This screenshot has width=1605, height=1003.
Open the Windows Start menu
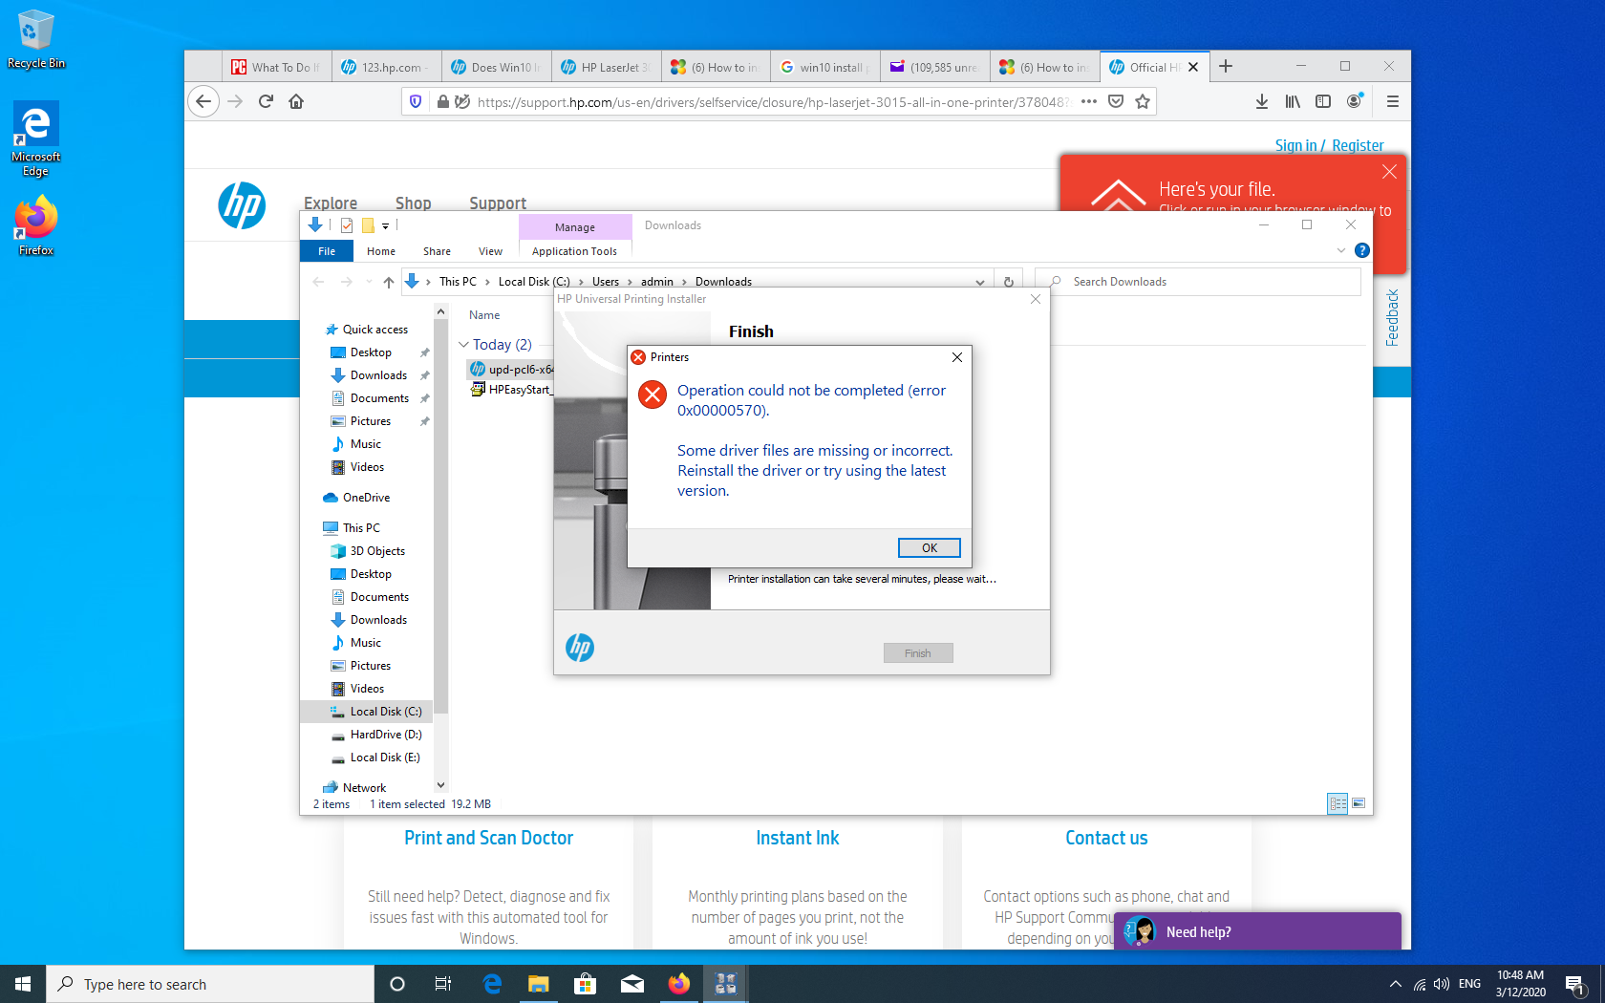point(23,984)
